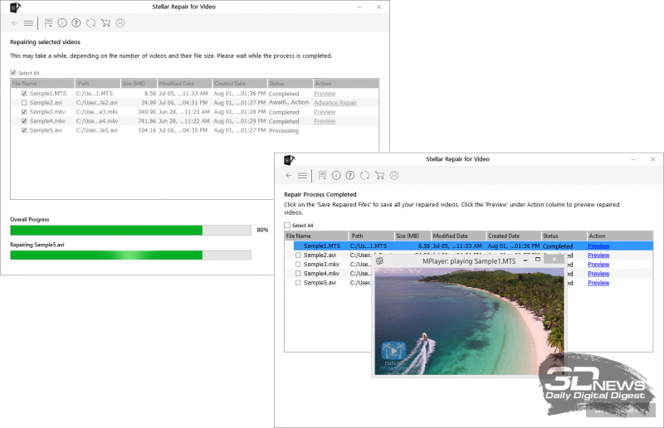This screenshot has height=428, width=664.
Task: Preview Sample4.mkv in the repairing window
Action: pyautogui.click(x=325, y=121)
